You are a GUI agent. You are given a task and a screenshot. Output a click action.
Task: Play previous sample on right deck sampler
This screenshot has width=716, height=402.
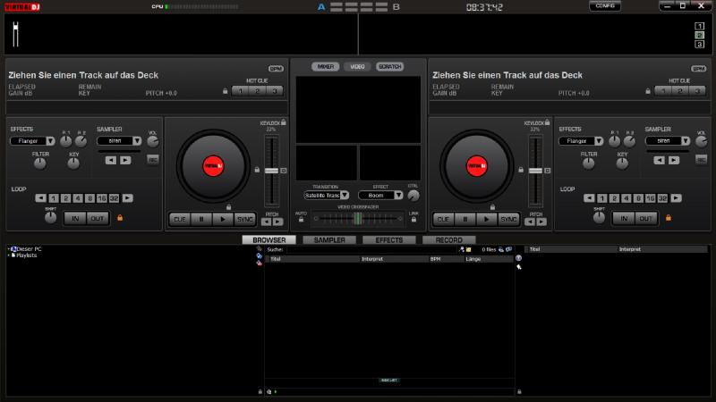(659, 161)
